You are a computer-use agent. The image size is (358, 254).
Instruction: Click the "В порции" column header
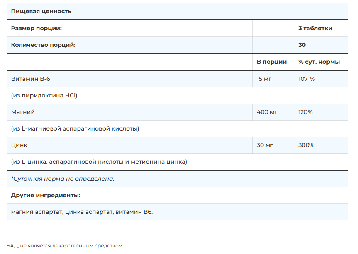[x=271, y=62]
